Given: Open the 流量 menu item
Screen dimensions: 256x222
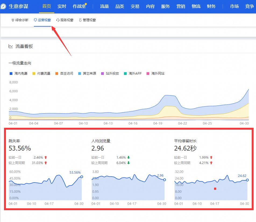Looking at the screenshot, I should coord(104,6).
